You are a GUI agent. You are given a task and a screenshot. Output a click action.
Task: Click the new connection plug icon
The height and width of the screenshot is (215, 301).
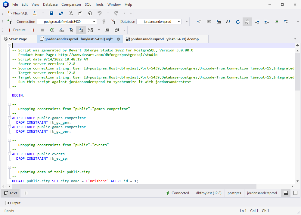10,22
